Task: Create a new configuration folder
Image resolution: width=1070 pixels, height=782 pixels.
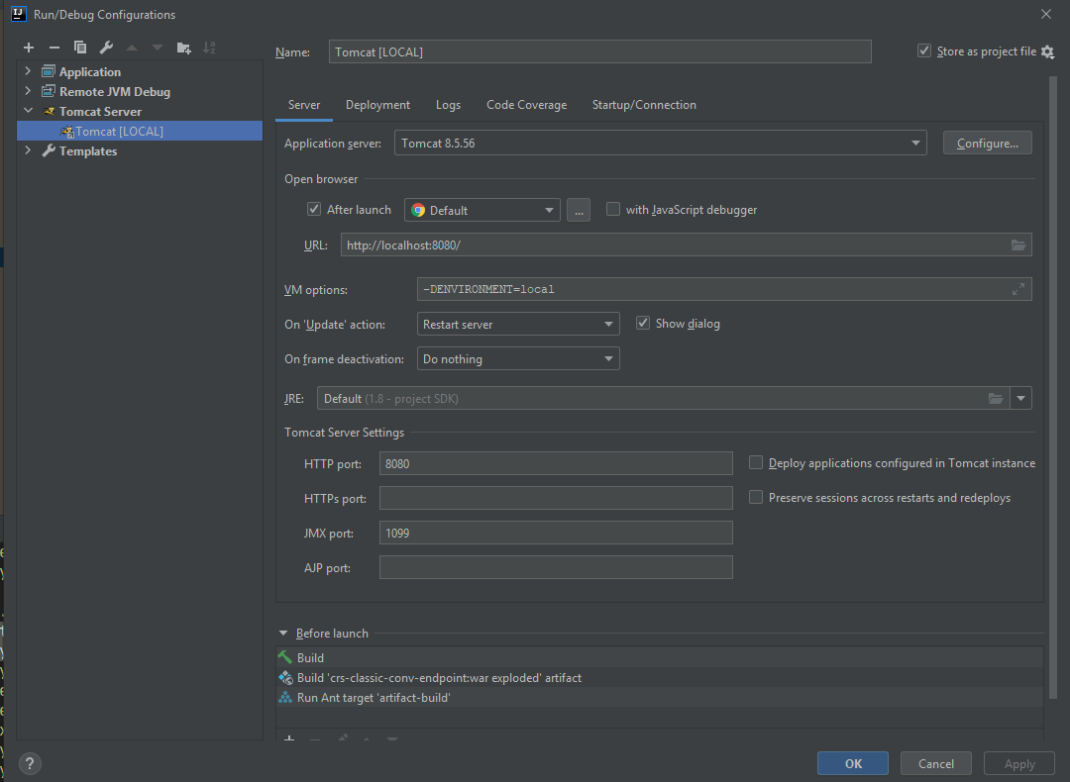Action: tap(182, 47)
